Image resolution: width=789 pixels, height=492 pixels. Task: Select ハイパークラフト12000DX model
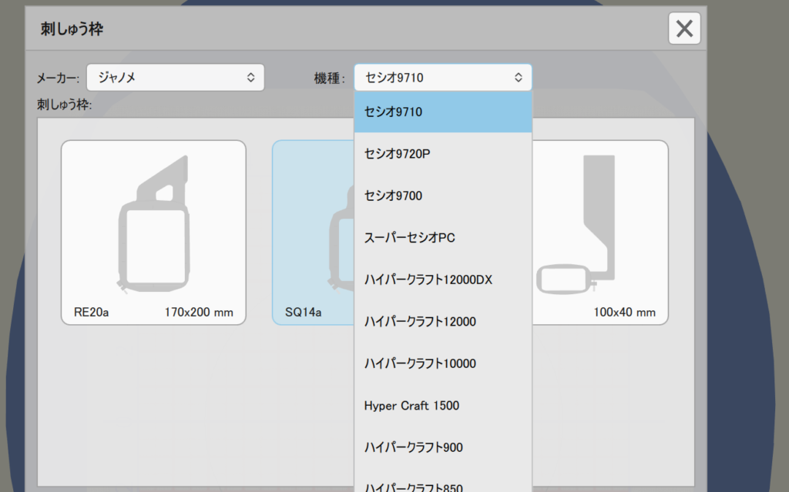tap(443, 279)
